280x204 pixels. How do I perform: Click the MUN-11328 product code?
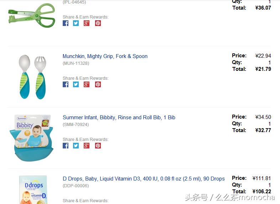76,63
